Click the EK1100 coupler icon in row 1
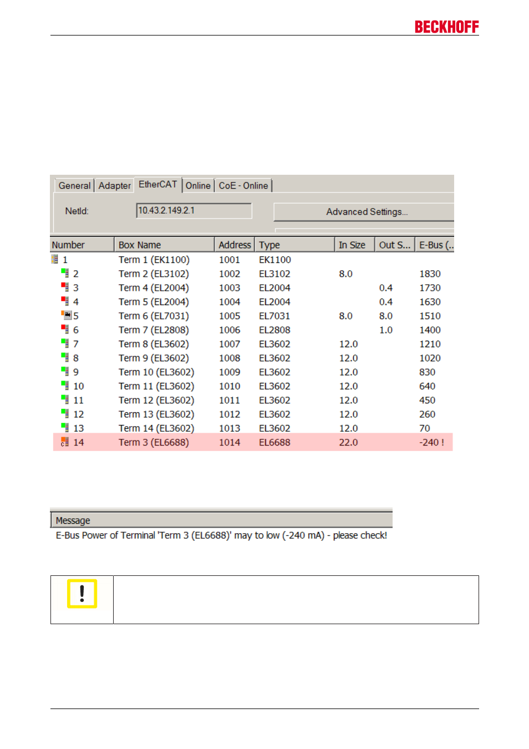529x749 pixels. click(x=55, y=259)
